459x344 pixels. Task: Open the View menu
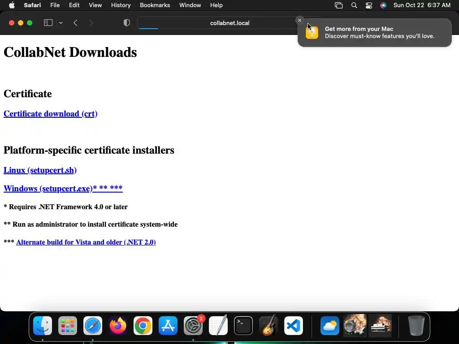[x=95, y=5]
